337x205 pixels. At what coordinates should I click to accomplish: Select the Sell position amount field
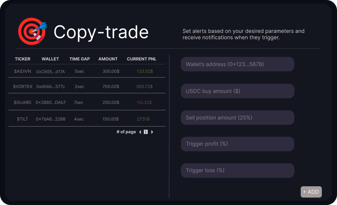tap(237, 117)
